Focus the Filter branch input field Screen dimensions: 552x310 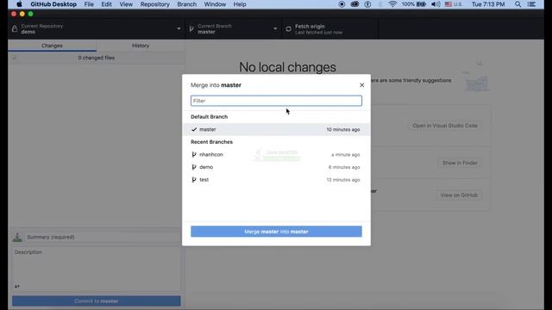276,101
